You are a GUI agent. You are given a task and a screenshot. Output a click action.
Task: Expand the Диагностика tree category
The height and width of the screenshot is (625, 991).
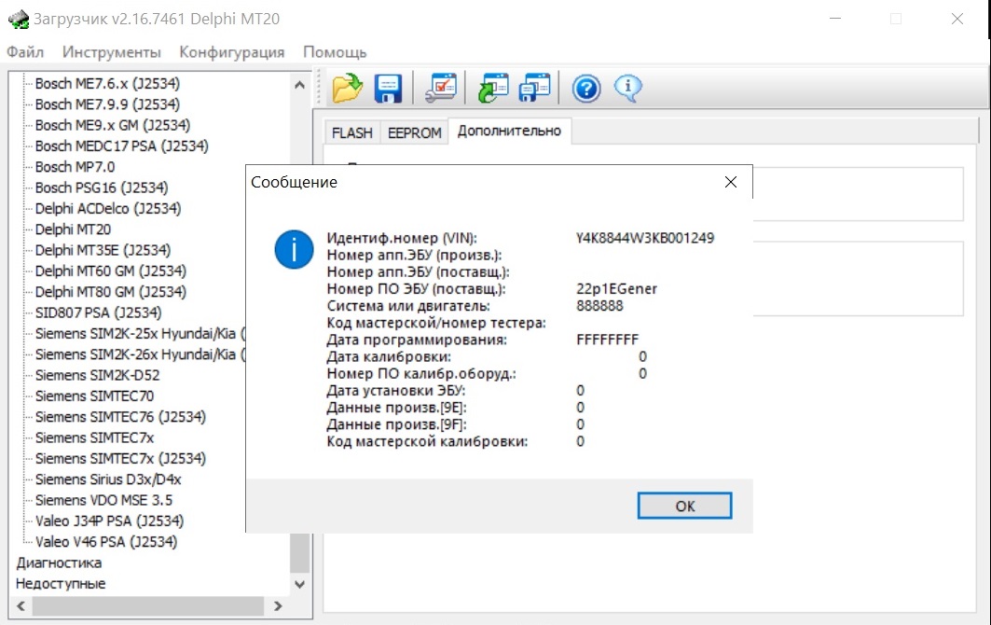coord(59,562)
